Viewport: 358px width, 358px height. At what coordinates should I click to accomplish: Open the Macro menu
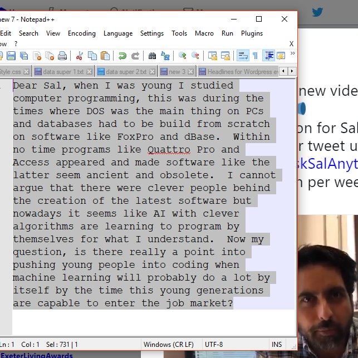(204, 33)
